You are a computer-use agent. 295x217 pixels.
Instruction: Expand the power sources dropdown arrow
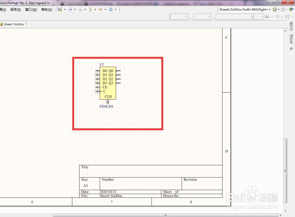85,9
